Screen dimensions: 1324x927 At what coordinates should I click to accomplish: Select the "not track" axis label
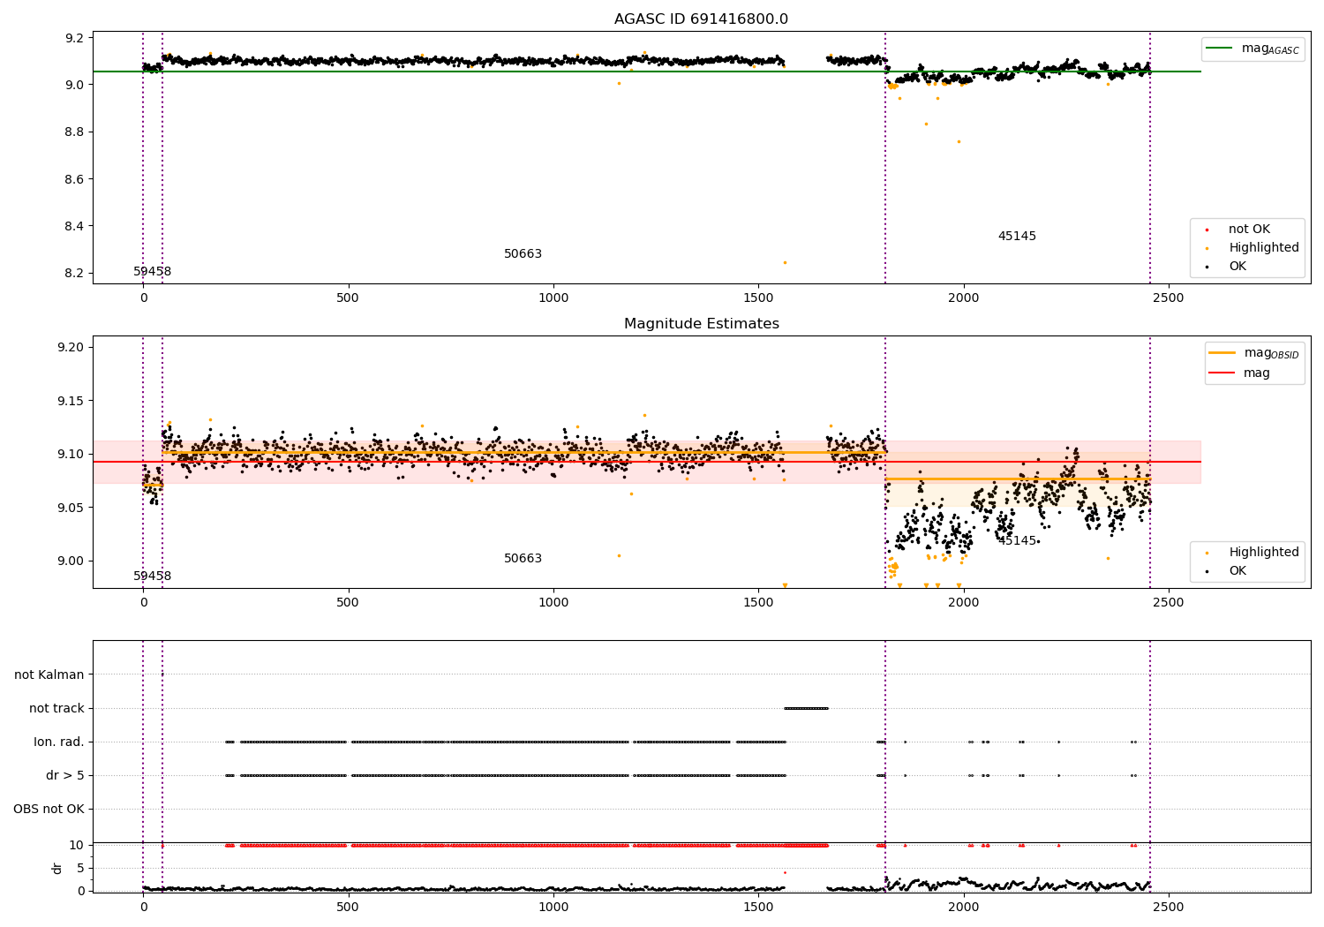click(56, 709)
